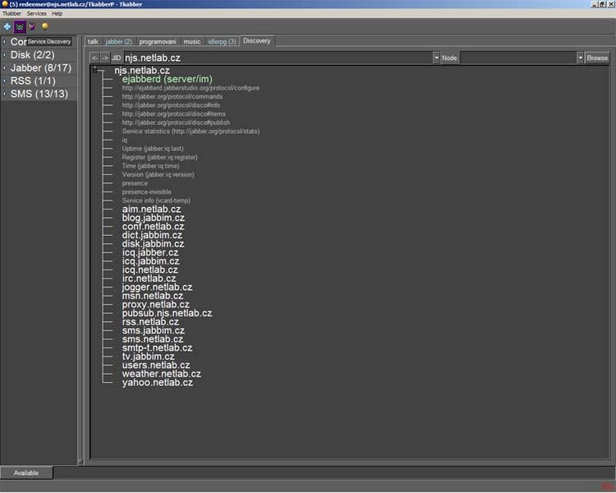Click the yellow lightbulb toolbar icon
This screenshot has width=616, height=493.
(x=44, y=26)
